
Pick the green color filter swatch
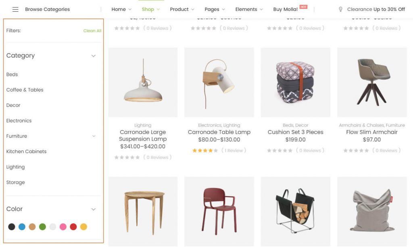coord(42,227)
